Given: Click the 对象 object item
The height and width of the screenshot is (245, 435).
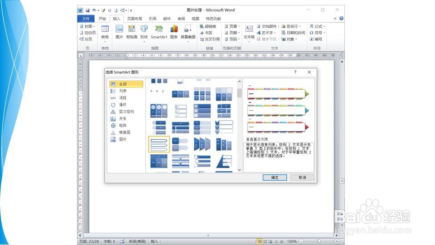Looking at the screenshot, I should [289, 39].
